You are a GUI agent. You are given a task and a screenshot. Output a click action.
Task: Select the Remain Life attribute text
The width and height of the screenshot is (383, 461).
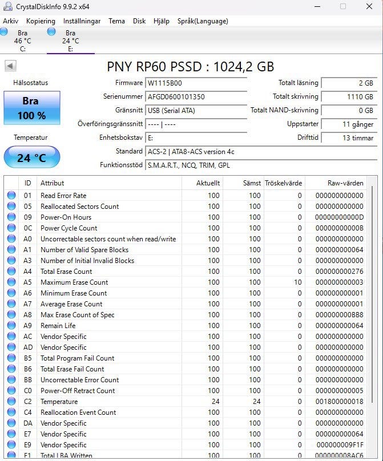point(58,326)
